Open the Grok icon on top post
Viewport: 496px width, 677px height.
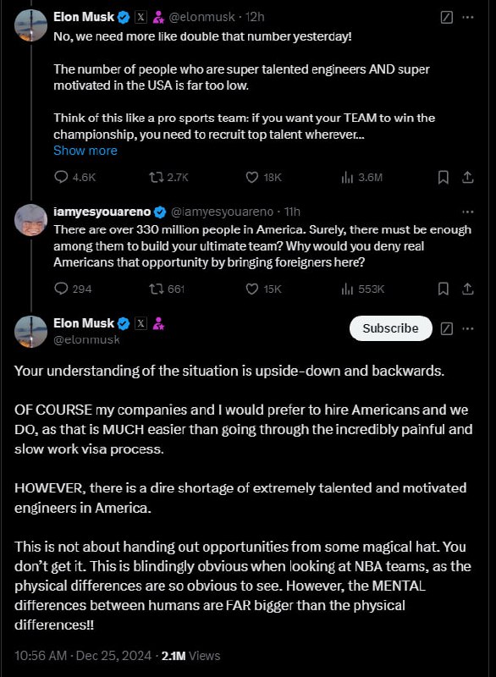[x=447, y=17]
